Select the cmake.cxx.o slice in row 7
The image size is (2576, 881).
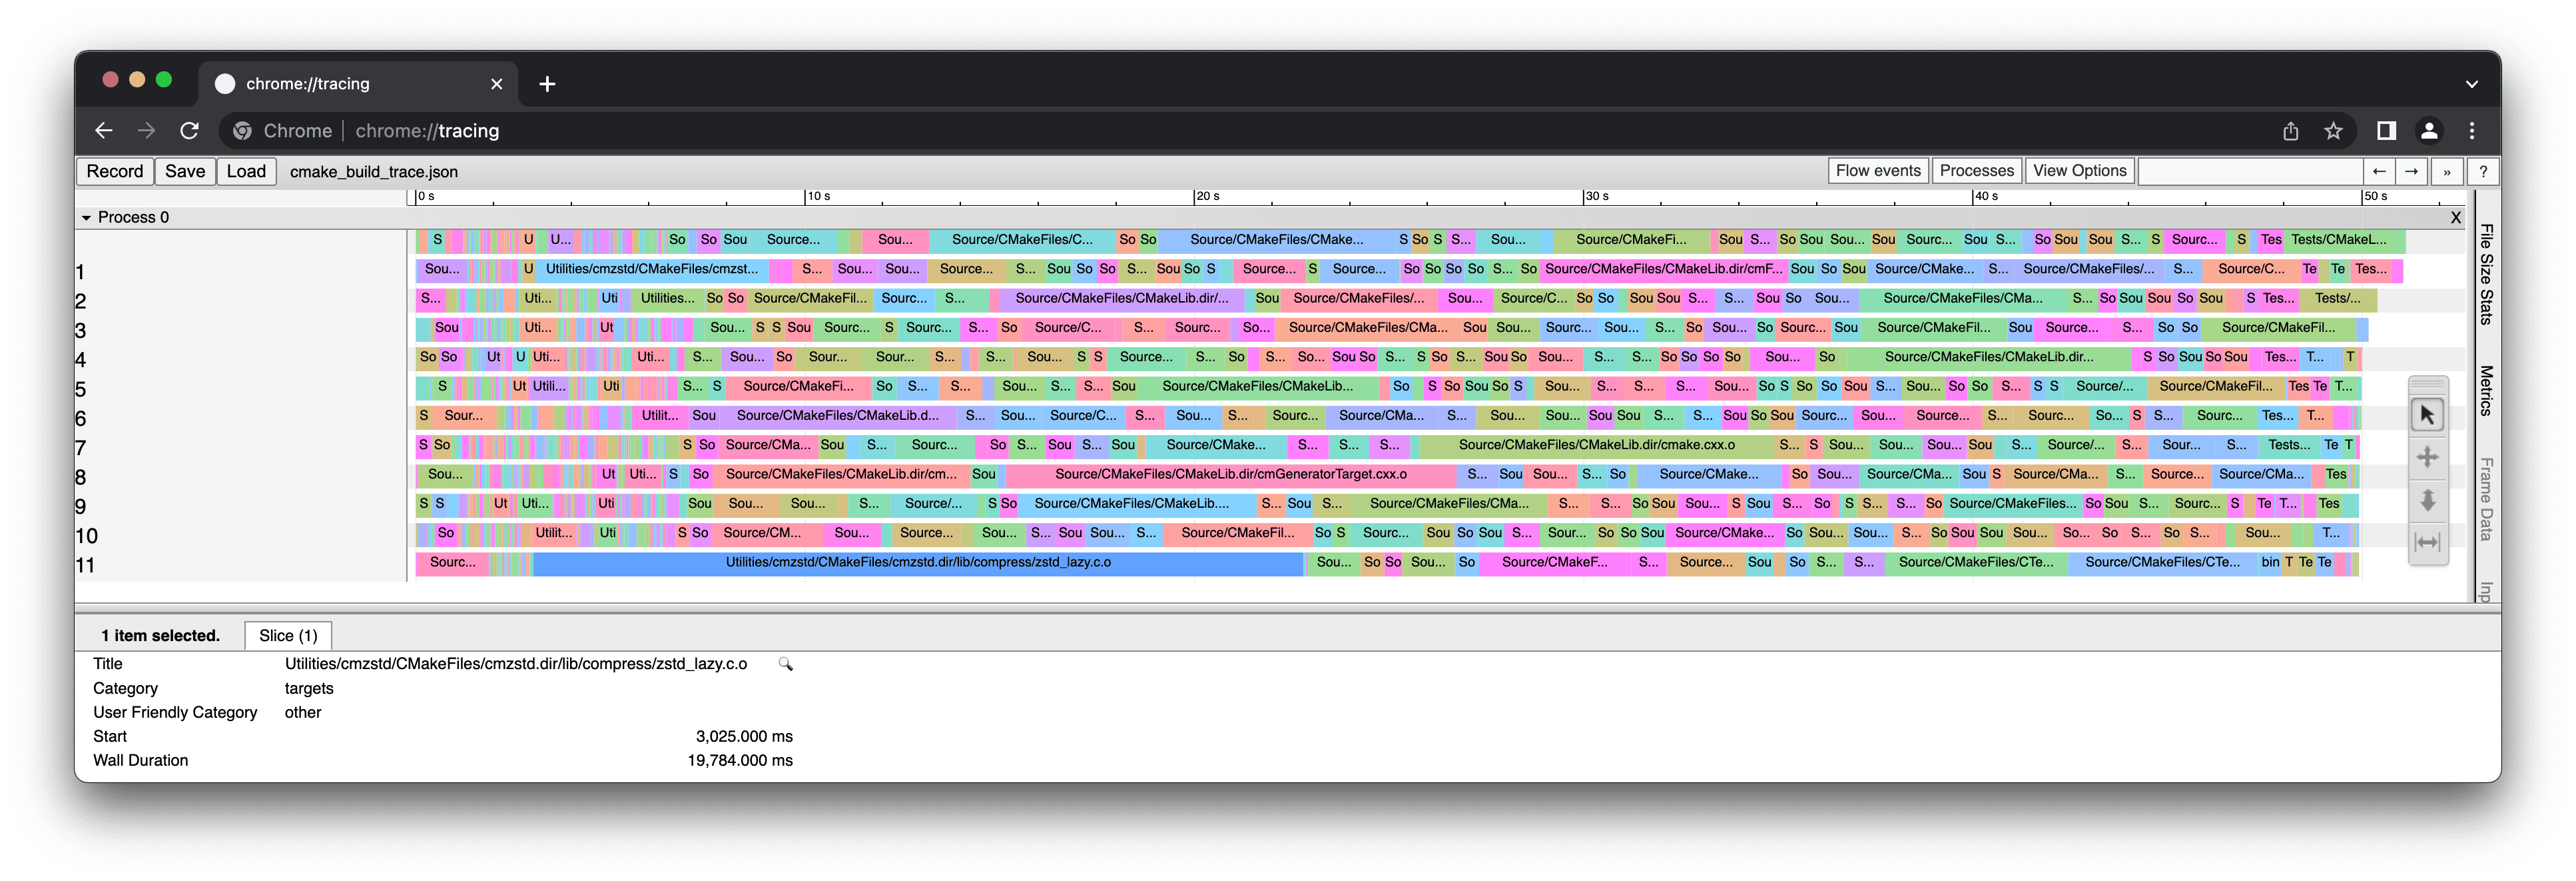tap(1596, 446)
